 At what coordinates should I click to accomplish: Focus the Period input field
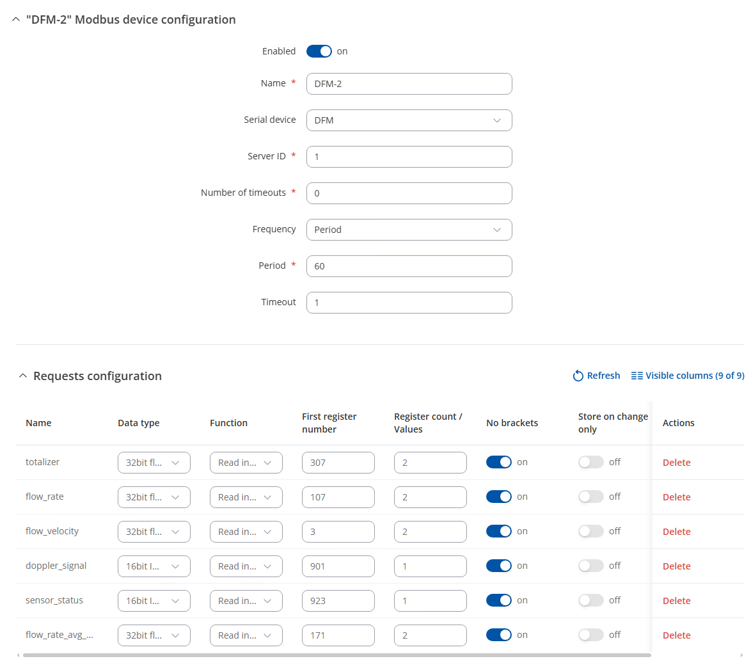(x=409, y=266)
